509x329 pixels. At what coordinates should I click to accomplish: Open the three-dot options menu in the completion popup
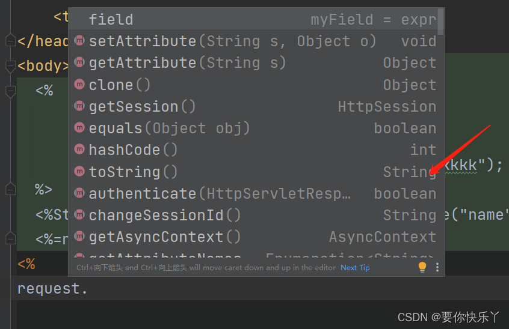point(437,267)
